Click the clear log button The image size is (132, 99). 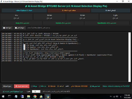pos(7,86)
